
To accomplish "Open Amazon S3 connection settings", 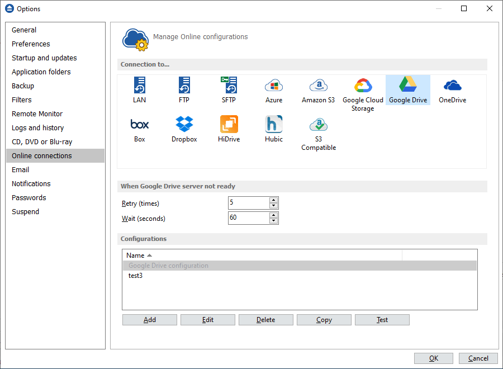I will pyautogui.click(x=318, y=90).
